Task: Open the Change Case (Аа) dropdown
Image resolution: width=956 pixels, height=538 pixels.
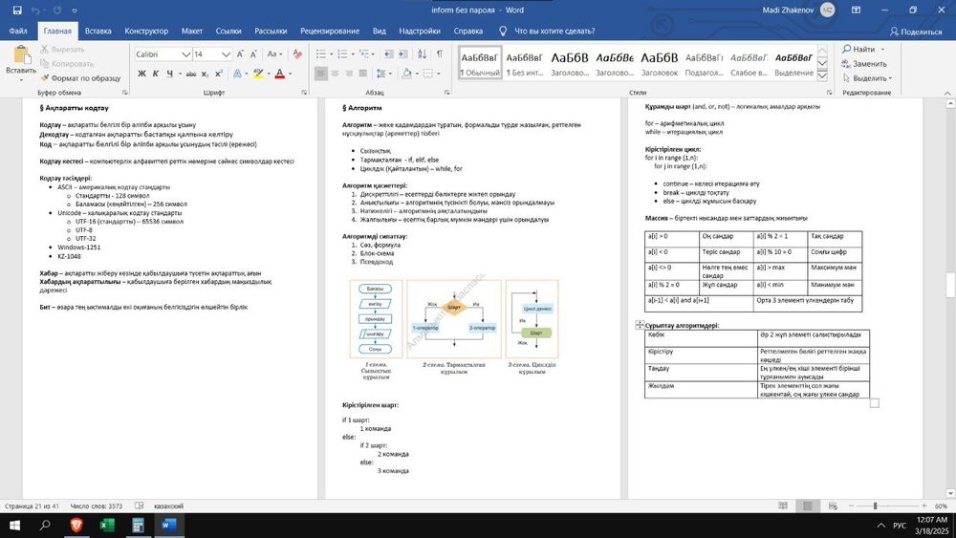Action: 274,54
